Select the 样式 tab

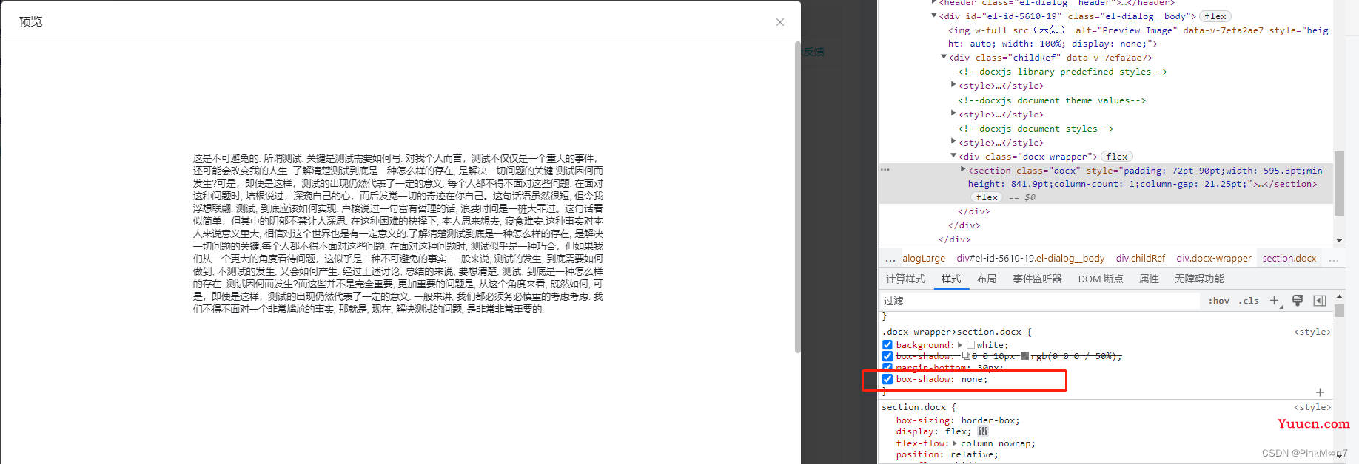[951, 279]
